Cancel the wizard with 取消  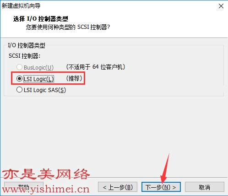pyautogui.click(x=205, y=187)
